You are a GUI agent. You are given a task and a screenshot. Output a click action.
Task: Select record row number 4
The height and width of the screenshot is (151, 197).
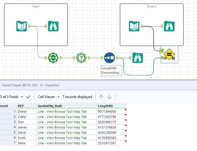pos(8,127)
